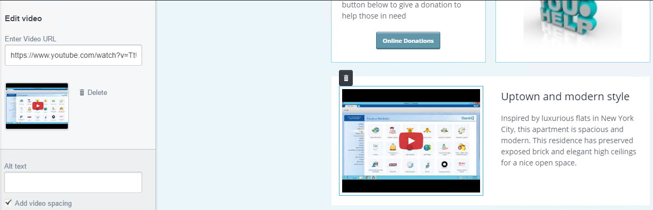Image resolution: width=653 pixels, height=210 pixels.
Task: Click the donation text above Online Donations button
Action: (x=401, y=11)
